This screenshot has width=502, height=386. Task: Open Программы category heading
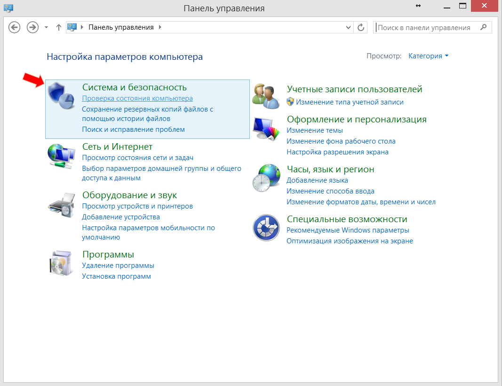[x=108, y=255]
